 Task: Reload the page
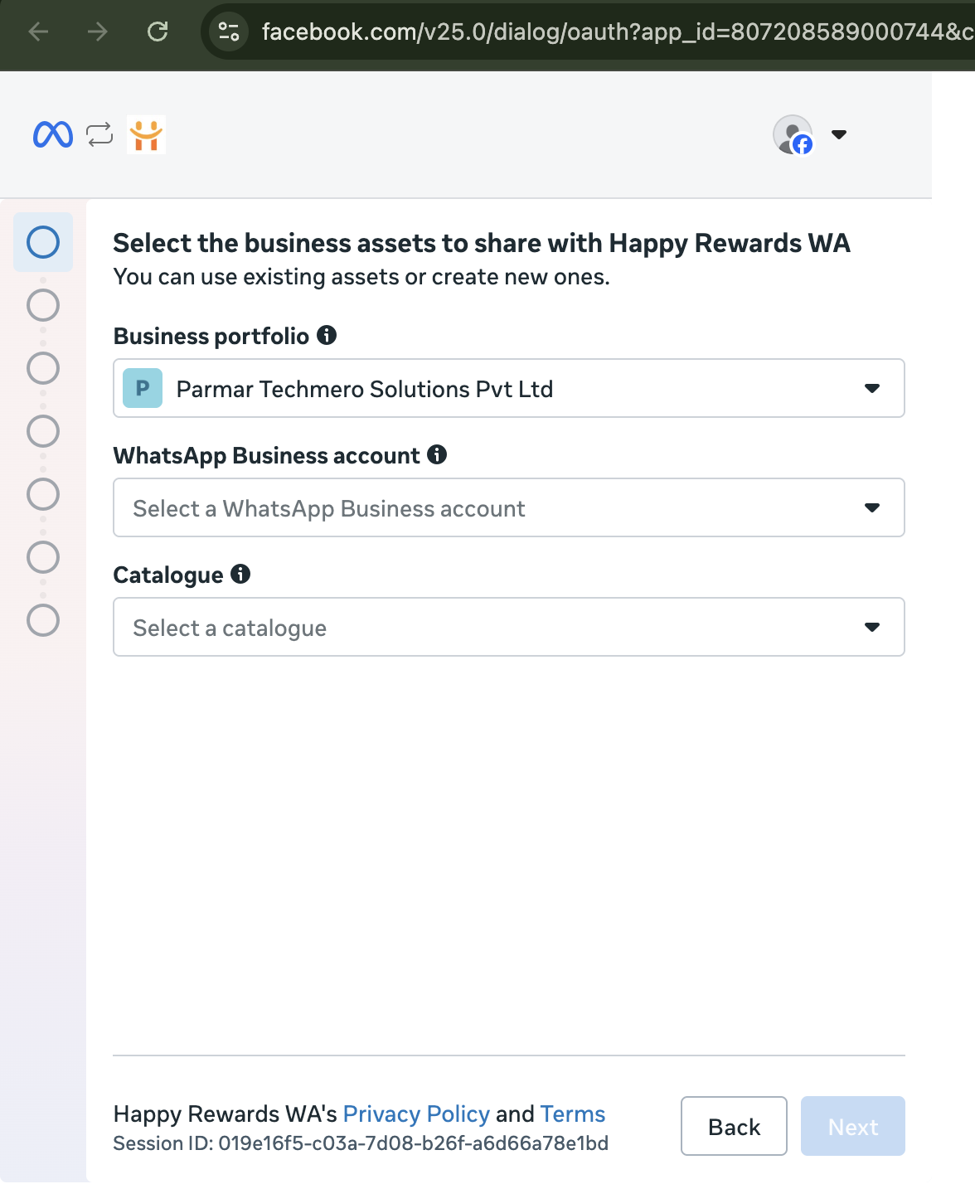[x=158, y=32]
